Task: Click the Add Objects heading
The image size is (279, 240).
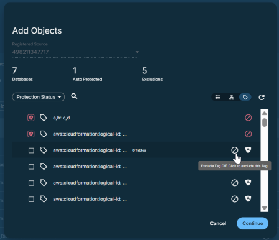Action: pyautogui.click(x=37, y=30)
